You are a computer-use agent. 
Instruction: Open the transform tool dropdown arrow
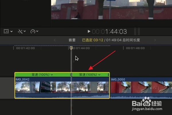[11, 31]
